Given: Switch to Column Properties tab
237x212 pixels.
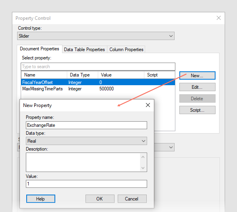Looking at the screenshot, I should click(x=126, y=50).
